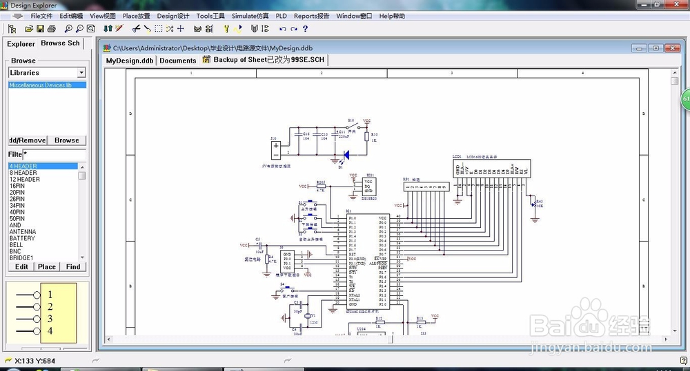Click the schematic vertical scrollbar thumb
This screenshot has width=690, height=371.
pos(675,81)
